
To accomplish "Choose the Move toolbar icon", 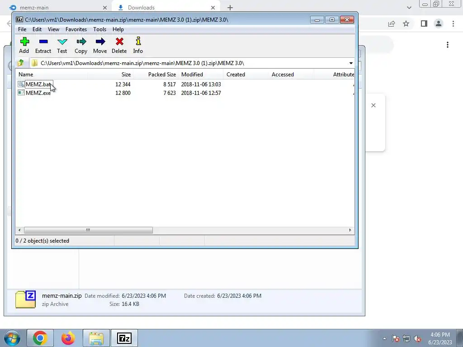I will [x=100, y=41].
